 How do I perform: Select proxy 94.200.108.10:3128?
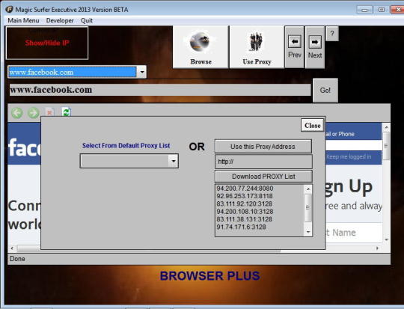click(245, 212)
